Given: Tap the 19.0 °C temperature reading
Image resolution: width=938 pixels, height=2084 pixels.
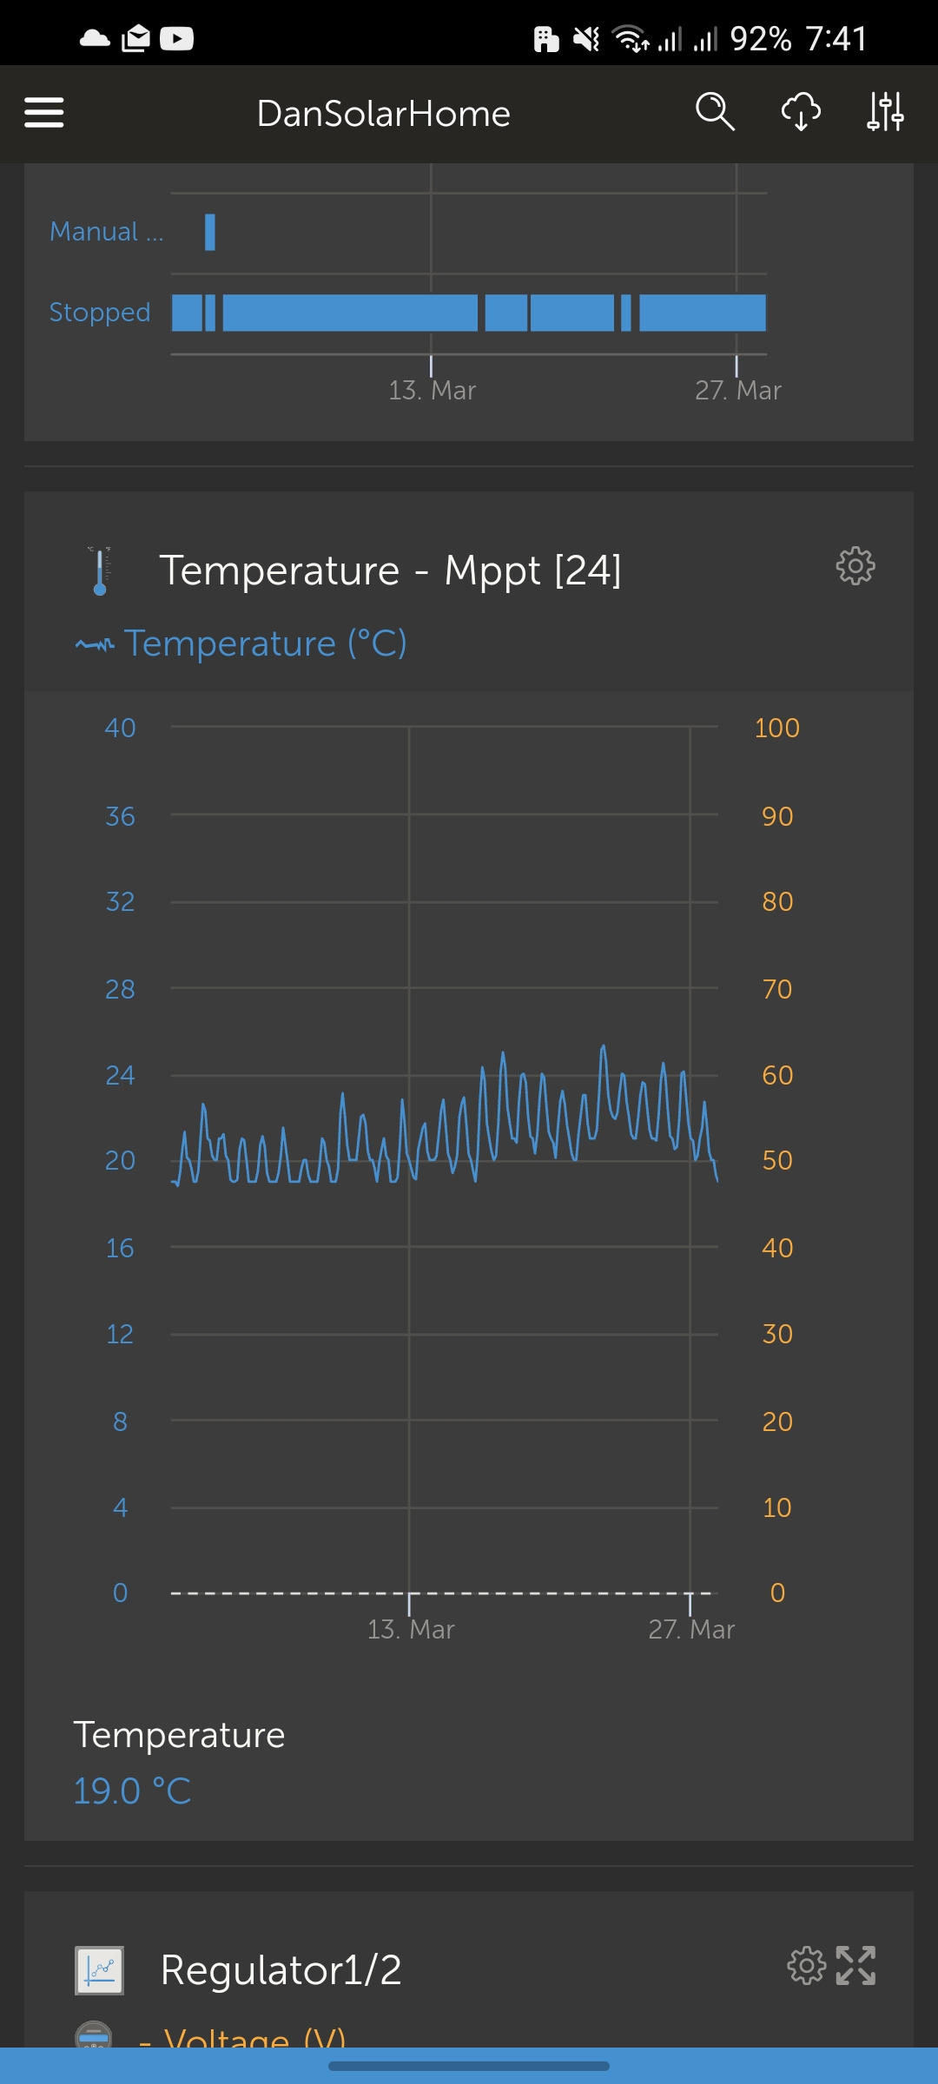Looking at the screenshot, I should 132,1791.
